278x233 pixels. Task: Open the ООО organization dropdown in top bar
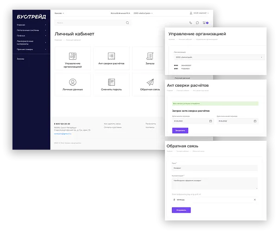(x=143, y=13)
